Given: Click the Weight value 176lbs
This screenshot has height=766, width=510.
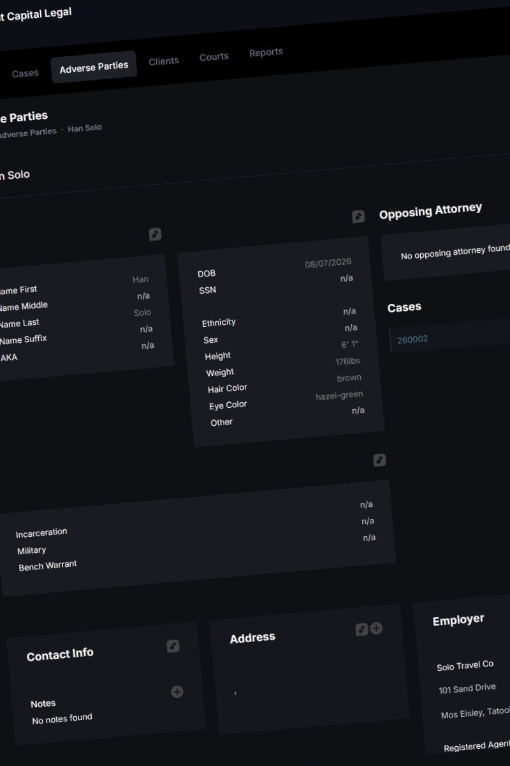Looking at the screenshot, I should [348, 361].
